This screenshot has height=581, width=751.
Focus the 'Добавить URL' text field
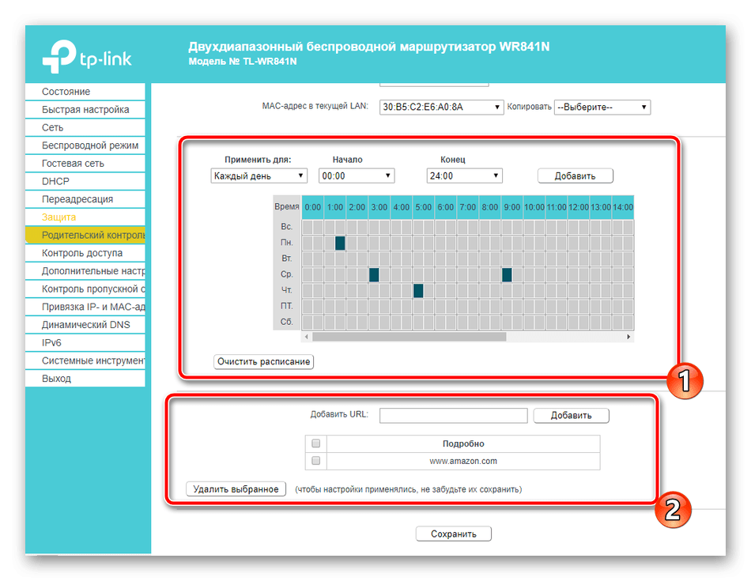pyautogui.click(x=453, y=416)
